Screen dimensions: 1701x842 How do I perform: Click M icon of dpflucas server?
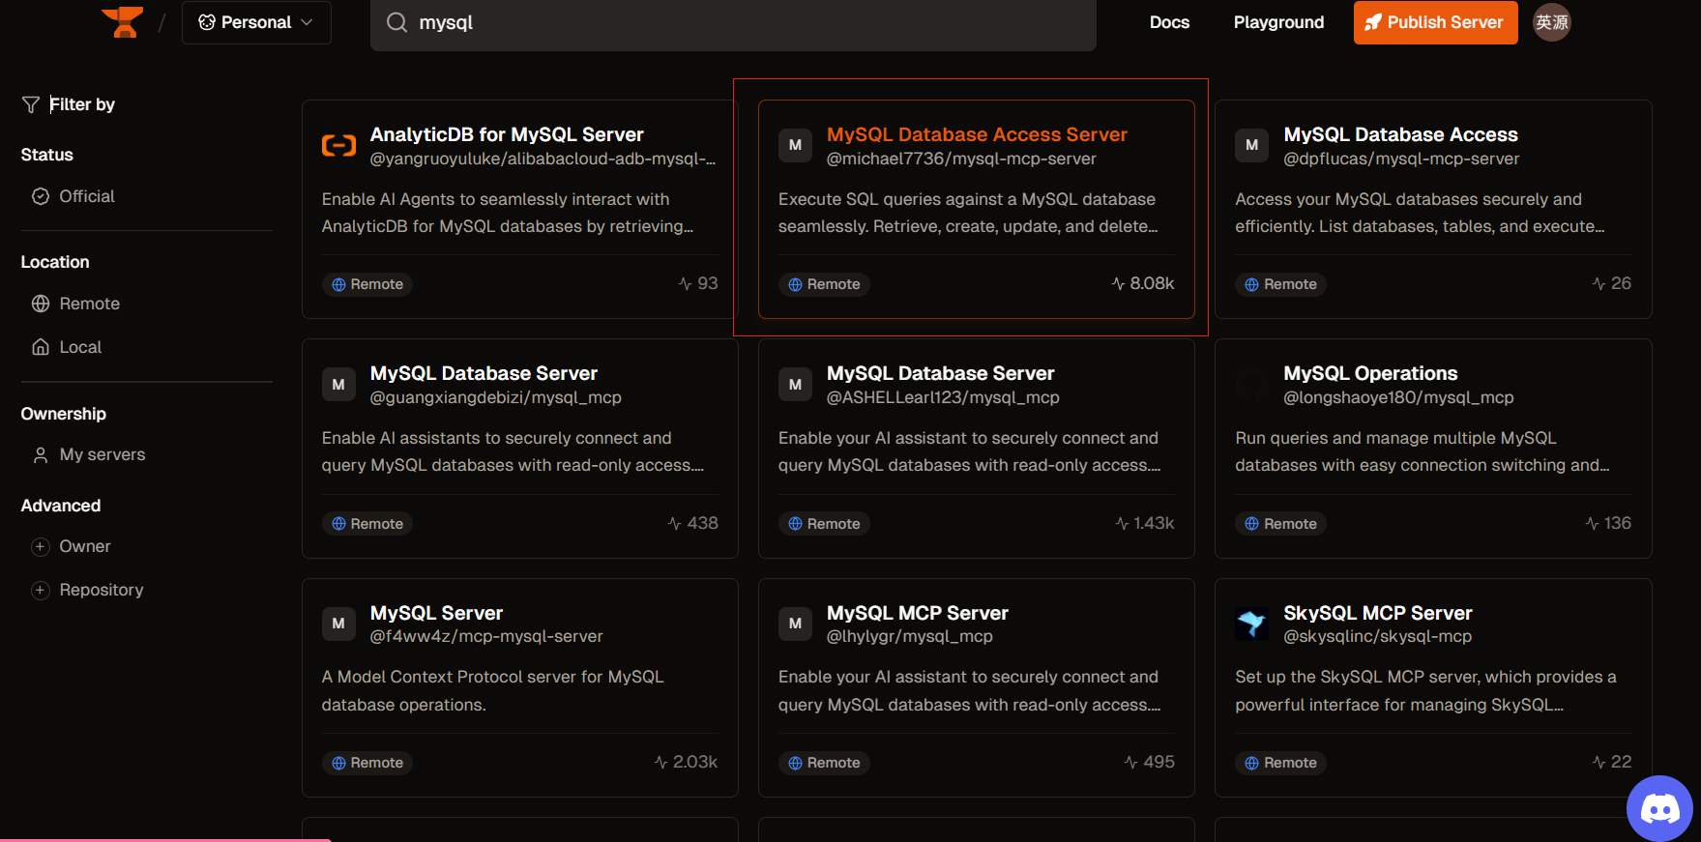pyautogui.click(x=1251, y=145)
